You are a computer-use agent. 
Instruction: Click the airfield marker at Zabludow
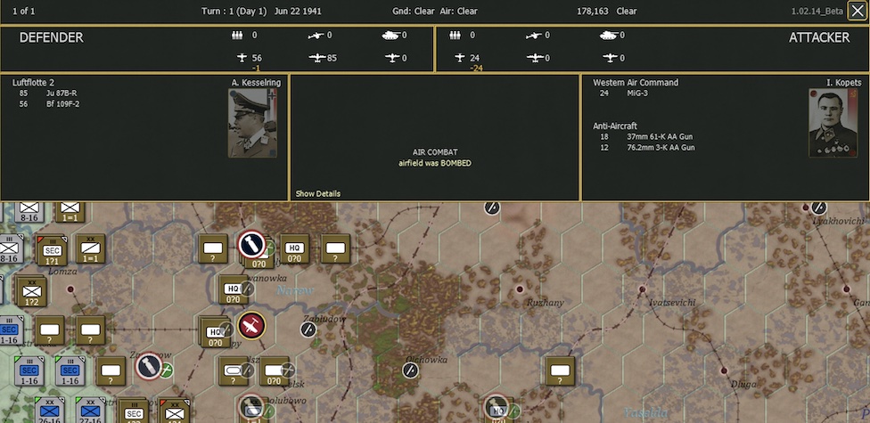click(x=308, y=329)
